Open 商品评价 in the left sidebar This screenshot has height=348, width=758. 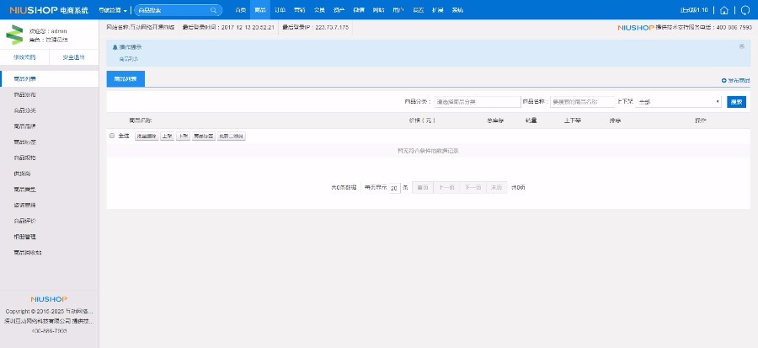coord(50,221)
